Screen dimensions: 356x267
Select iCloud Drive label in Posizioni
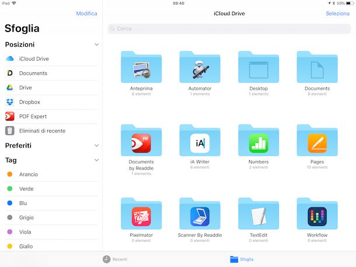point(34,59)
